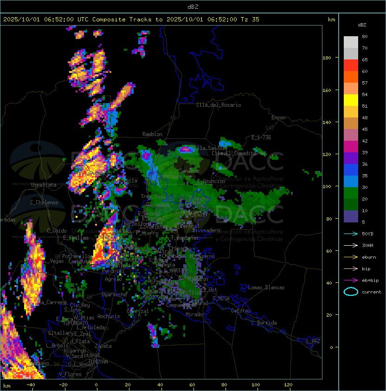Click the 'C_Chilenos' map label
386x391 pixels.
click(x=44, y=202)
